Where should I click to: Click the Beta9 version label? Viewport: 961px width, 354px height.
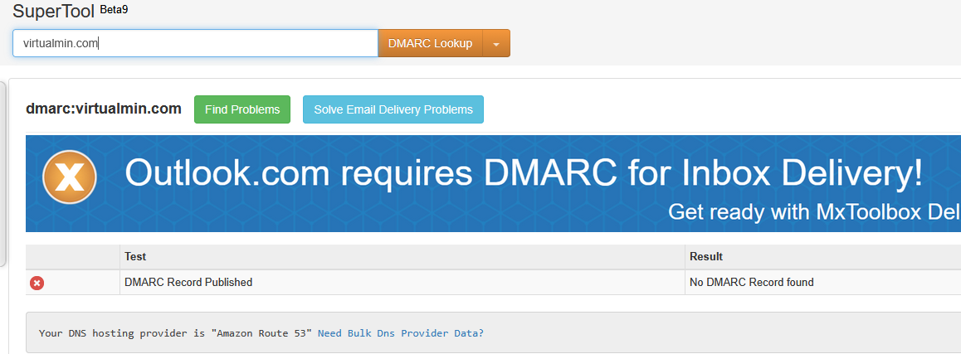click(114, 10)
